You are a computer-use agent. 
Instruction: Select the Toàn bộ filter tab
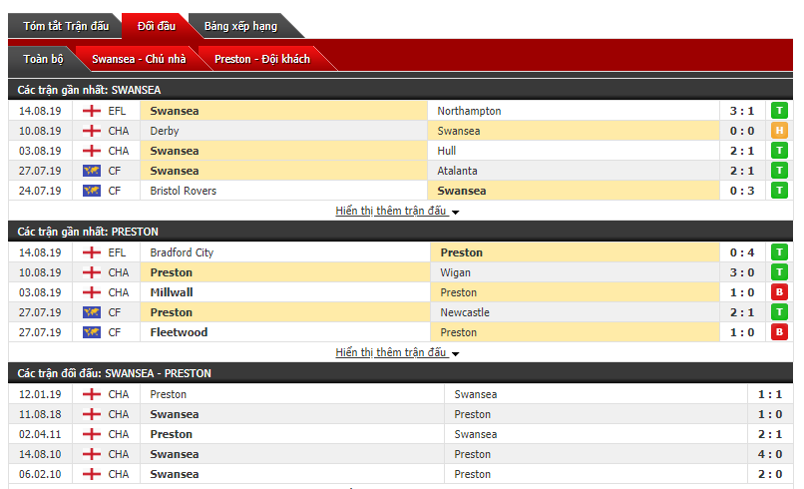point(43,59)
